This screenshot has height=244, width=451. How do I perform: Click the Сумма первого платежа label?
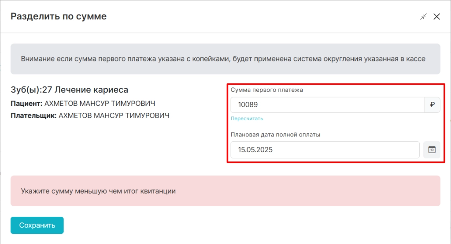[266, 90]
